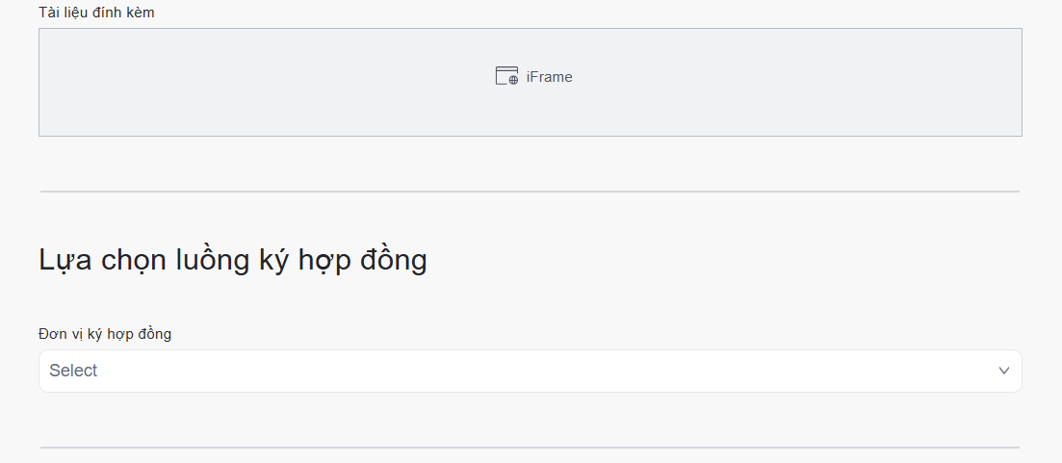Expand the dropdown using its chevron arrow
This screenshot has height=463, width=1062.
point(1004,371)
